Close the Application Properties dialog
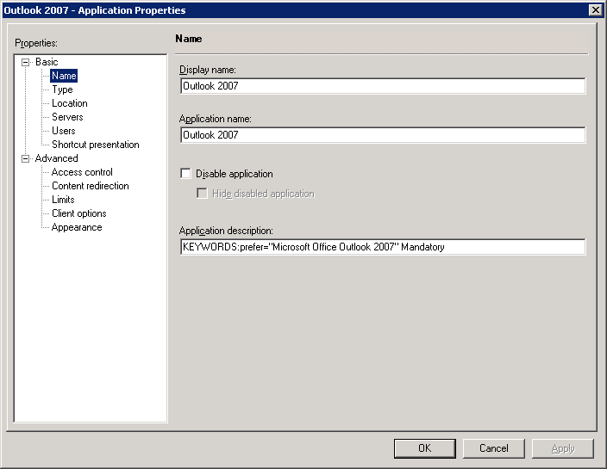Viewport: 607px width, 469px height. [x=596, y=10]
